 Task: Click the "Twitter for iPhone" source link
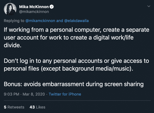65,94
